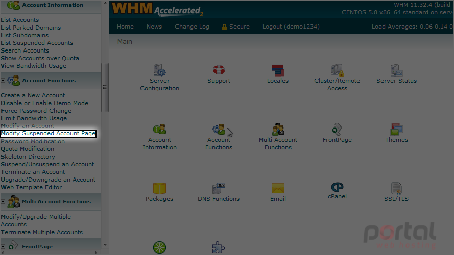Click the WHM Accelerated logo
Image resolution: width=454 pixels, height=255 pixels.
click(157, 9)
